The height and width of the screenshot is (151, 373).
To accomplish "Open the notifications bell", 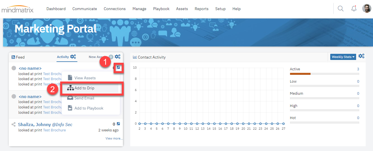I will [x=354, y=9].
